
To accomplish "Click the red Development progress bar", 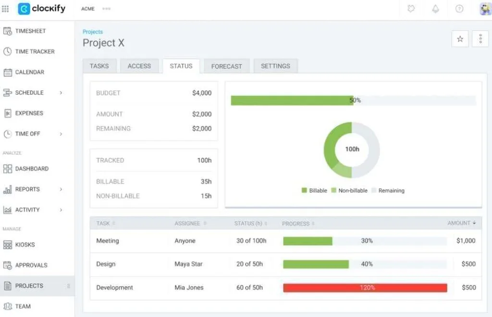I will (365, 288).
